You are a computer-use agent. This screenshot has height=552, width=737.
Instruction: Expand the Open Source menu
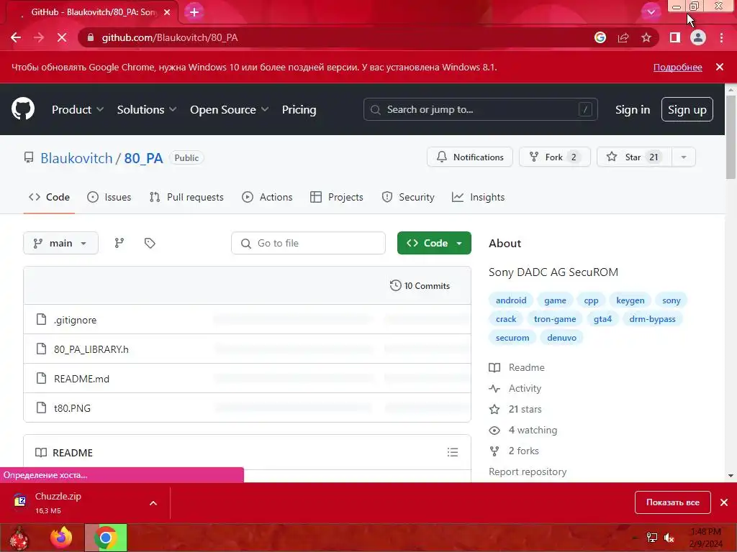point(229,109)
